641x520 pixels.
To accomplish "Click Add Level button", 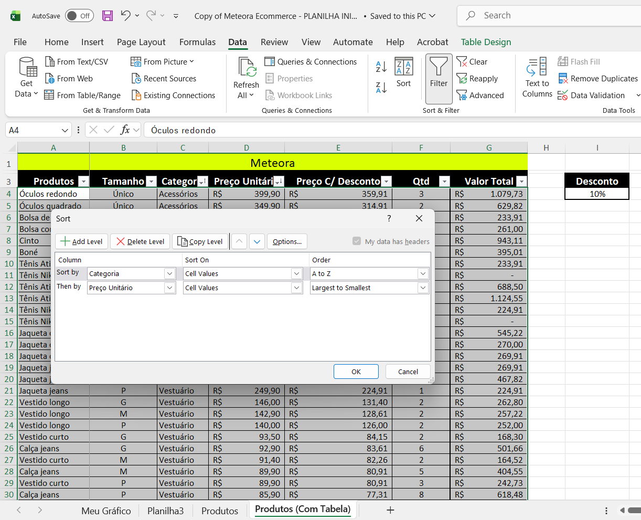I will pos(81,241).
